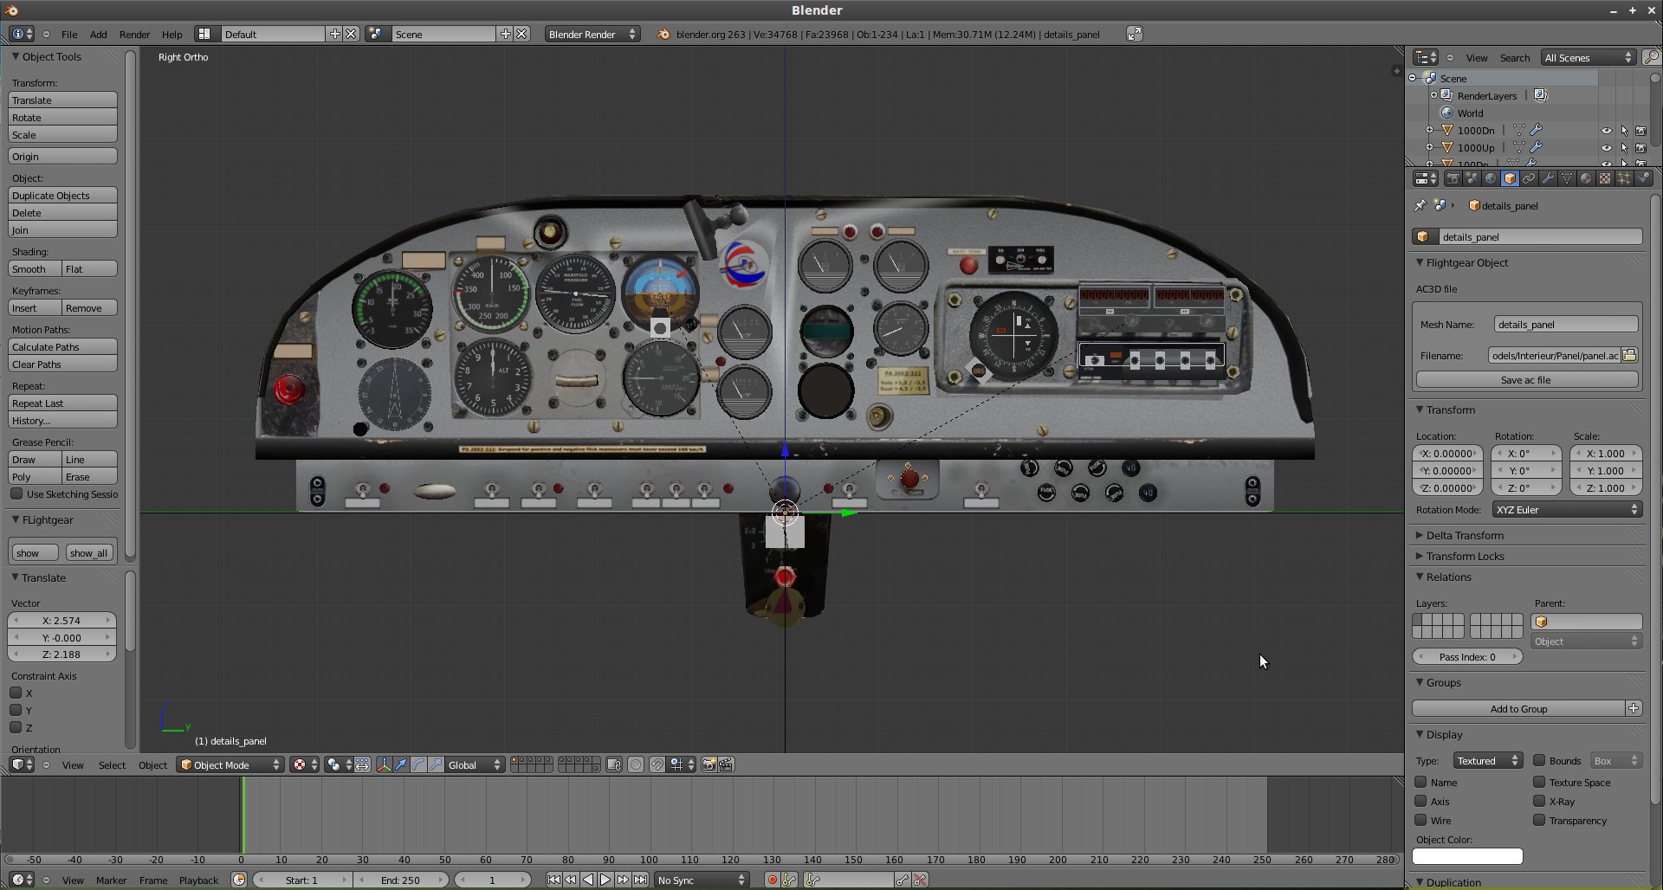Toggle the 3D manipulator axes icon

tap(384, 764)
